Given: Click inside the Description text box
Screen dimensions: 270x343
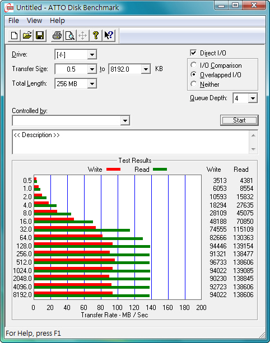Looking at the screenshot, I should (x=131, y=142).
